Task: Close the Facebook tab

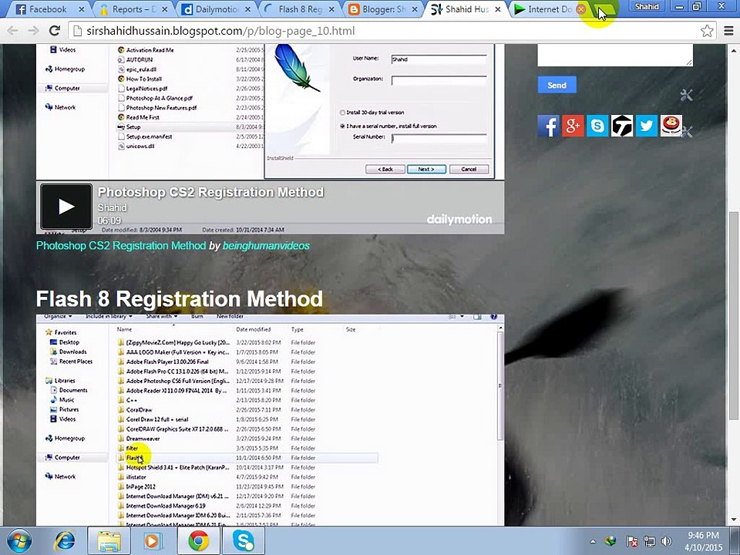Action: pos(82,9)
